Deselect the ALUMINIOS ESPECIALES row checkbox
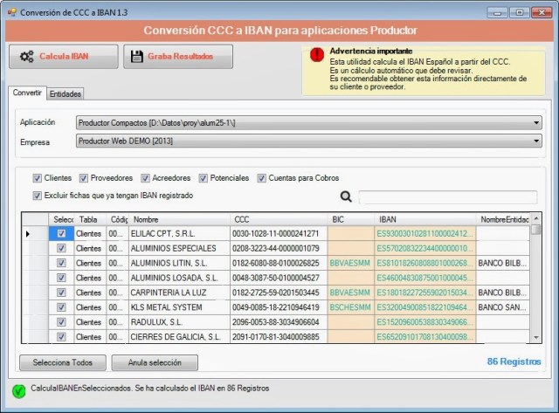Viewport: 559px width, 413px height. tap(61, 248)
